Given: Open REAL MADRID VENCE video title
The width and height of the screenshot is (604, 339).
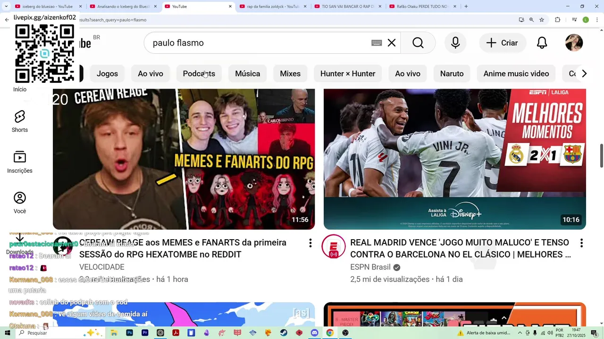Looking at the screenshot, I should pyautogui.click(x=461, y=249).
